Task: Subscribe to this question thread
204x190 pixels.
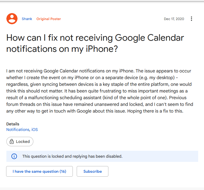Action: click(93, 171)
